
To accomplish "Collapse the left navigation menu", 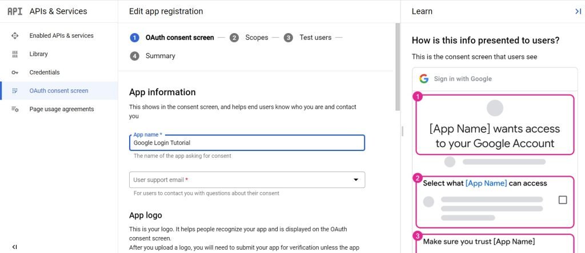I will 14,247.
